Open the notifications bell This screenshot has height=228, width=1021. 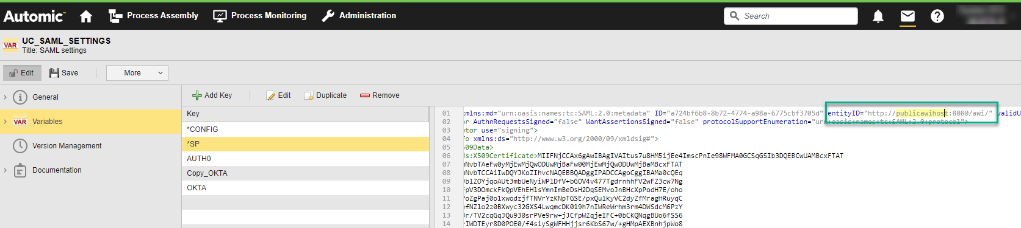[x=878, y=16]
